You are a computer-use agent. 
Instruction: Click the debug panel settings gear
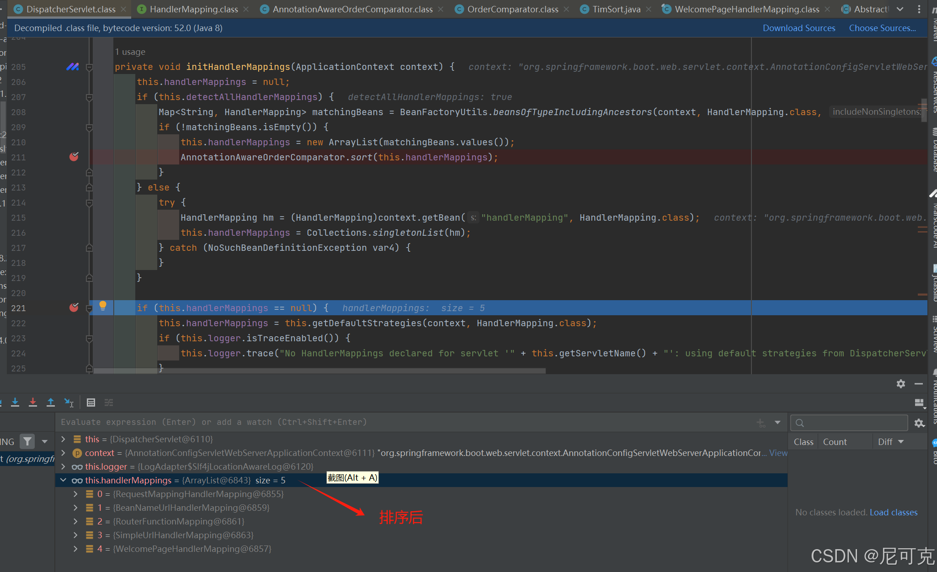coord(900,384)
